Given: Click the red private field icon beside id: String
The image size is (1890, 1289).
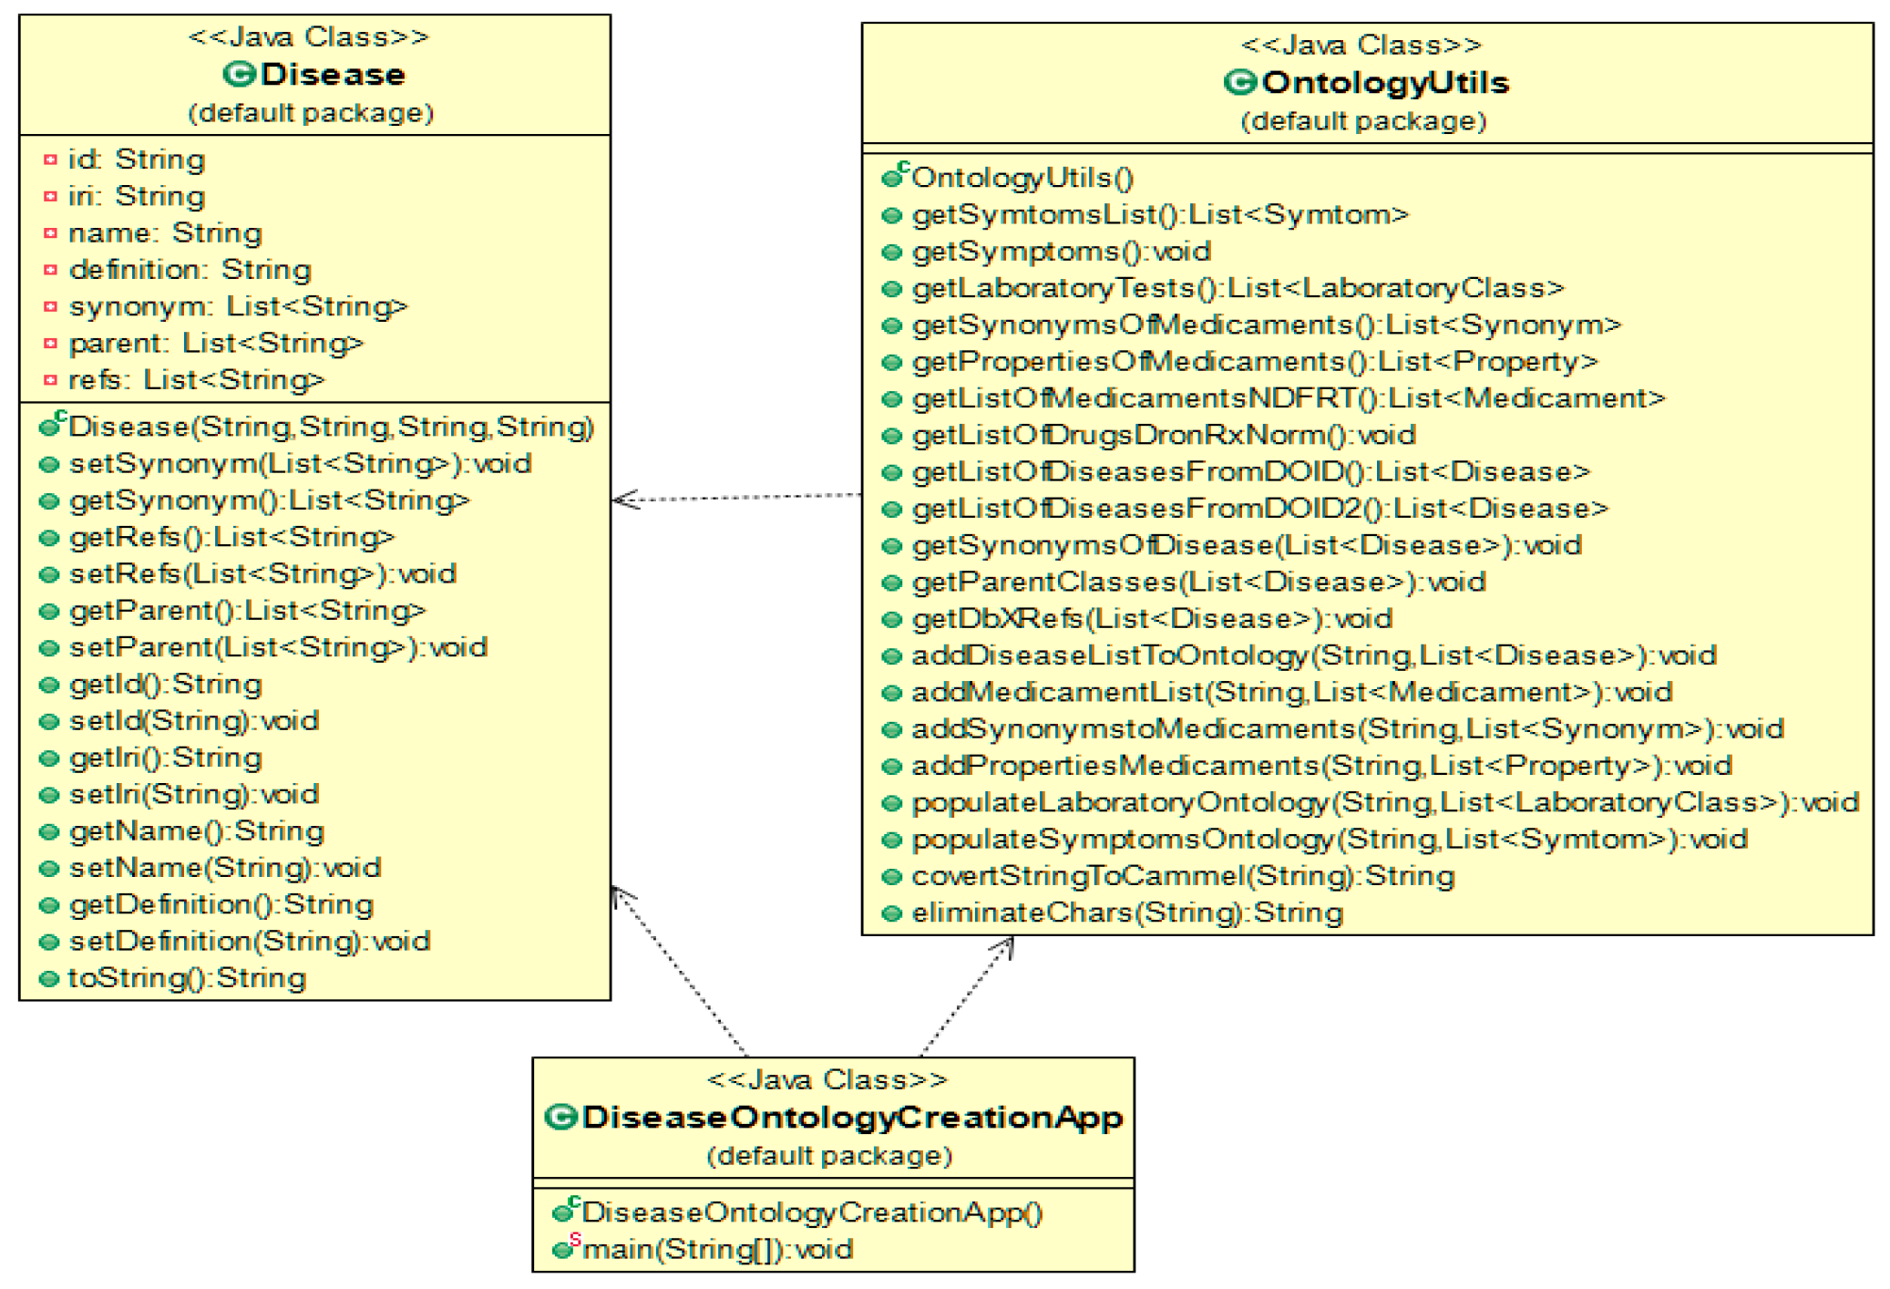Looking at the screenshot, I should point(51,160).
